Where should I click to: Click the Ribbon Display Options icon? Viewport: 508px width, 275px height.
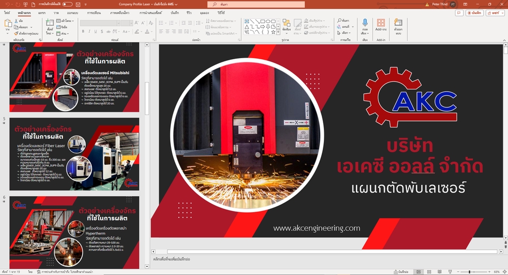(x=465, y=4)
